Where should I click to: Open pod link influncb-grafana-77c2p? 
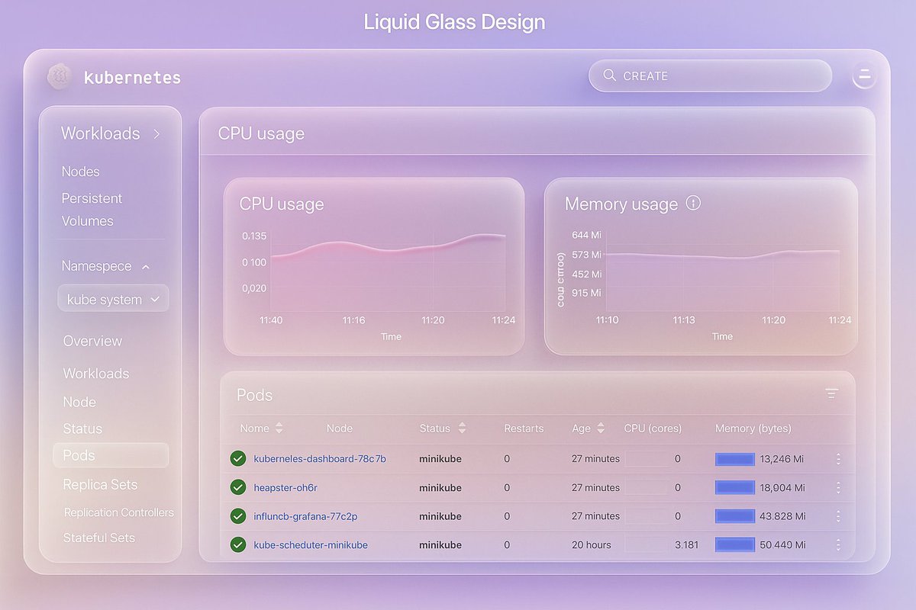[305, 516]
